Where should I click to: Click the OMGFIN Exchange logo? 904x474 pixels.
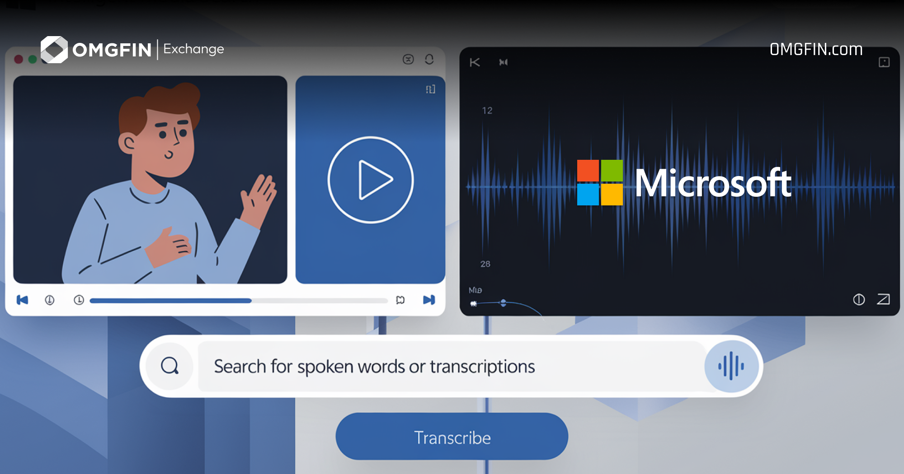pos(132,49)
